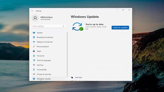
Task: Focus the Find a setting field
Action: click(48, 26)
